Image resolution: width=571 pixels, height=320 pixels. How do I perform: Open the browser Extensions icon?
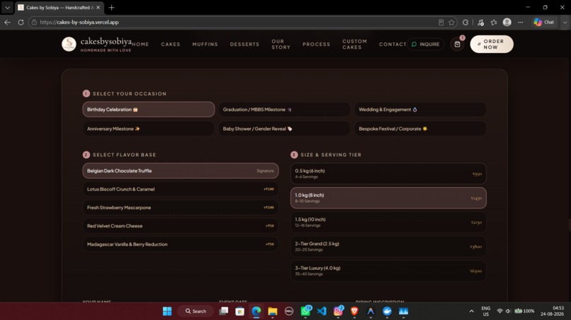[x=465, y=22]
